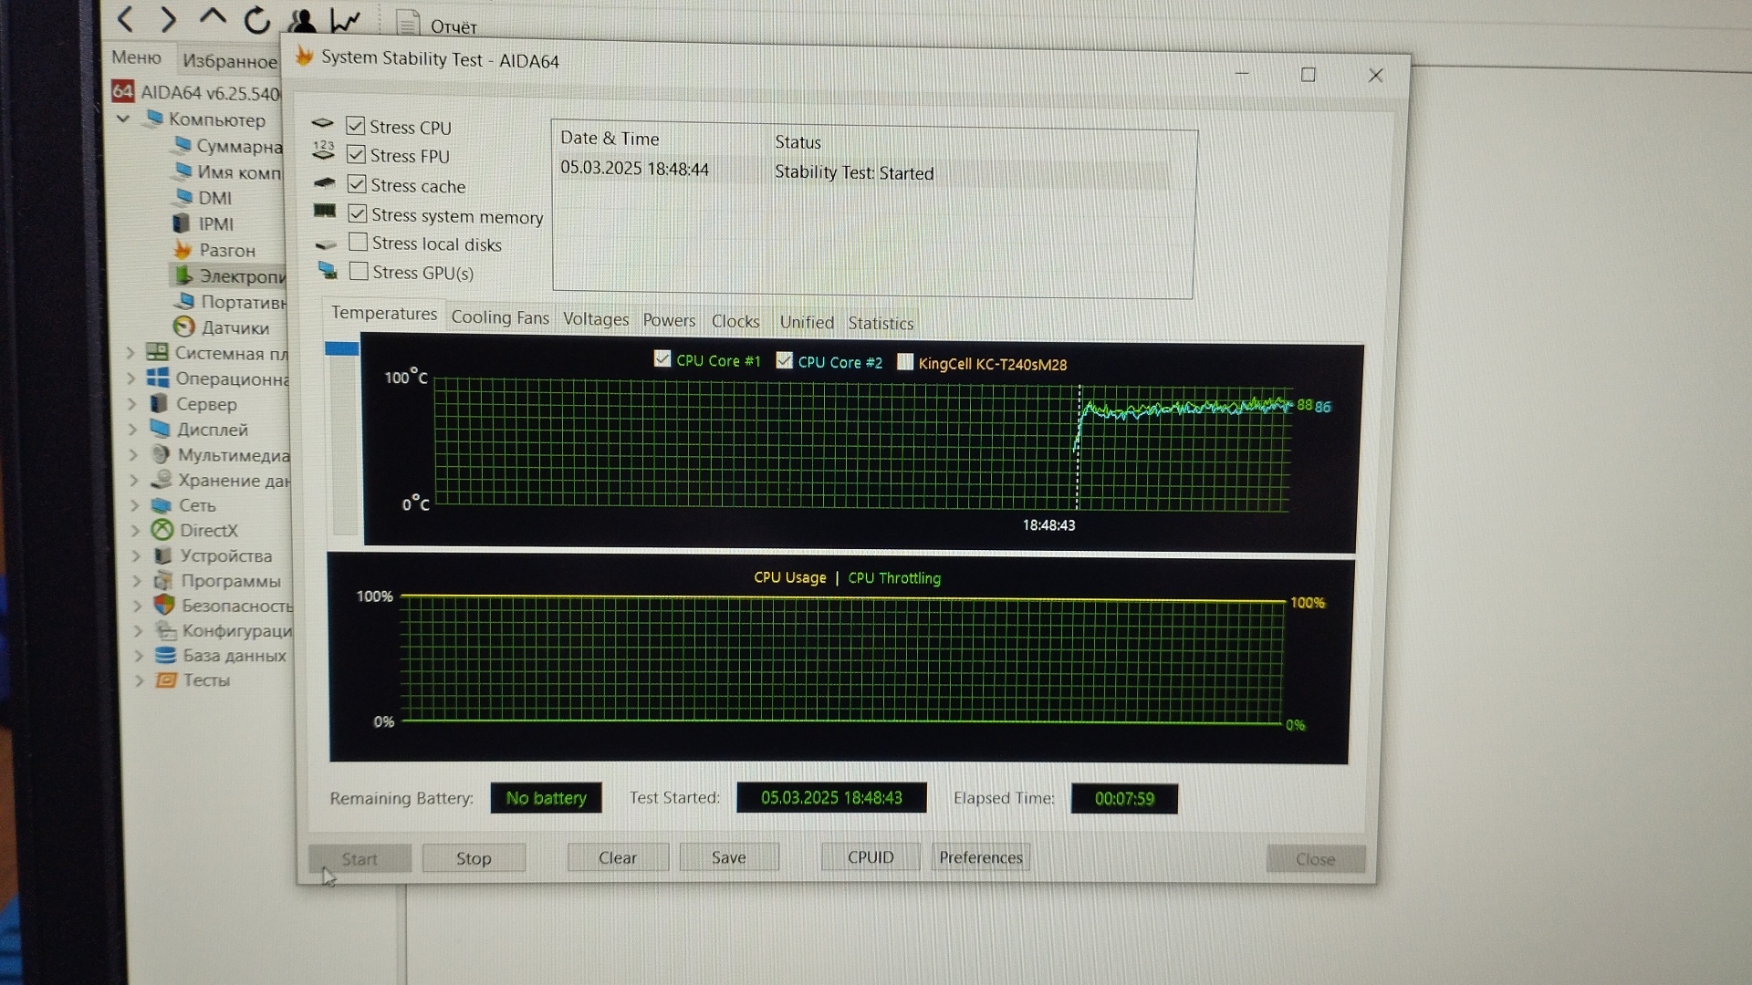Toggle CPU Core #1 graph checkbox
This screenshot has height=985, width=1752.
pos(662,359)
